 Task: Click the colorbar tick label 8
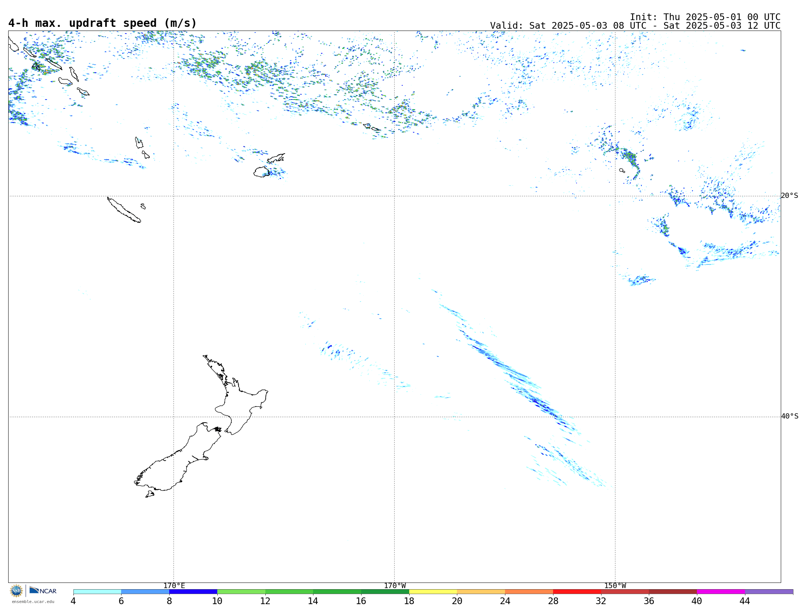click(169, 601)
